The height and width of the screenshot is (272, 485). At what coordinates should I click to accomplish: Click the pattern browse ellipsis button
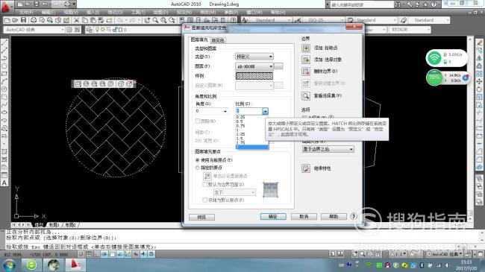[x=278, y=66]
